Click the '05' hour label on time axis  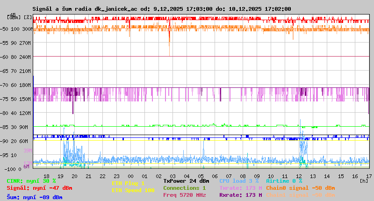(201, 176)
